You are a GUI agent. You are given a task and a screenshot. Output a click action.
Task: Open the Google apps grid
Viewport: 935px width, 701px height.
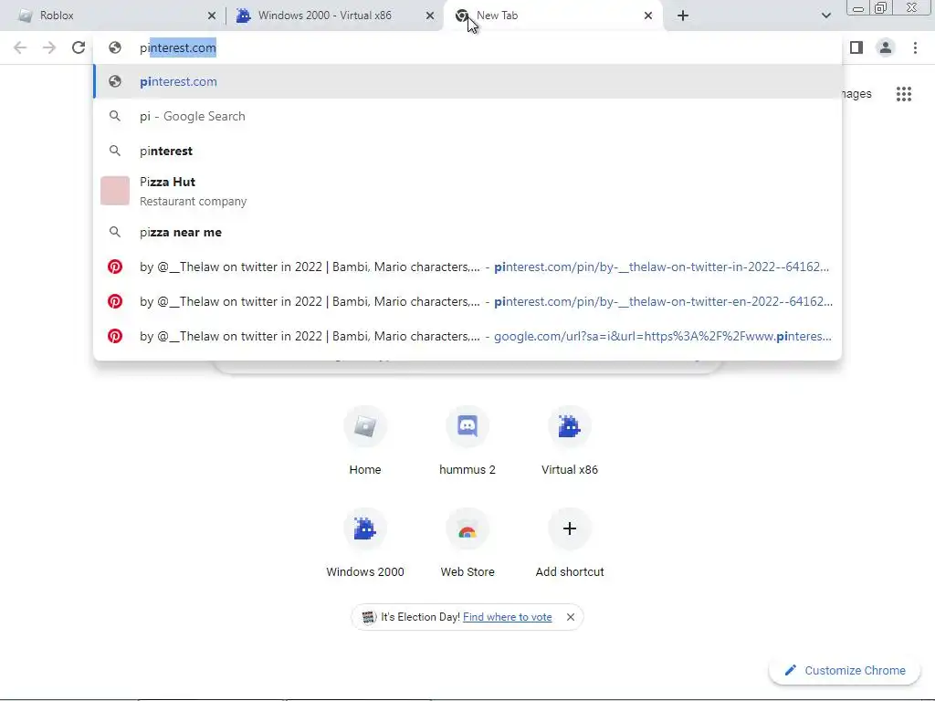(904, 94)
